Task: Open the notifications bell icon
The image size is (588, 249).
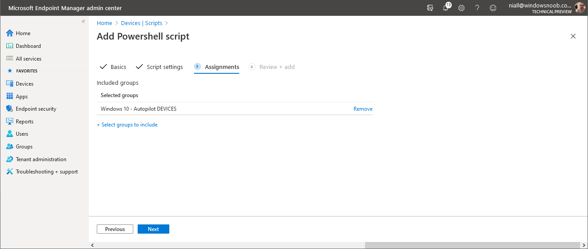Action: (446, 8)
